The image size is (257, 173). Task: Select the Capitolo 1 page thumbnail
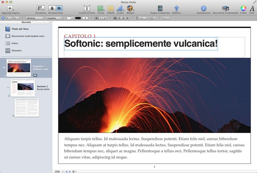[x=19, y=68]
